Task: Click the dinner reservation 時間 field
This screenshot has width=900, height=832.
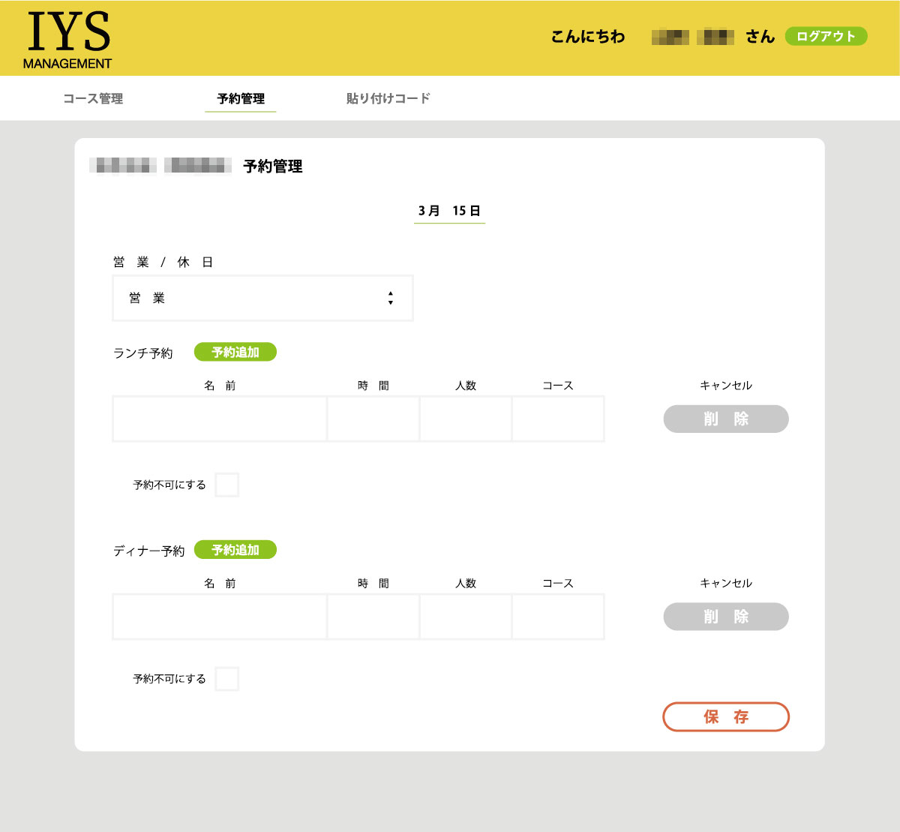Action: pos(373,617)
